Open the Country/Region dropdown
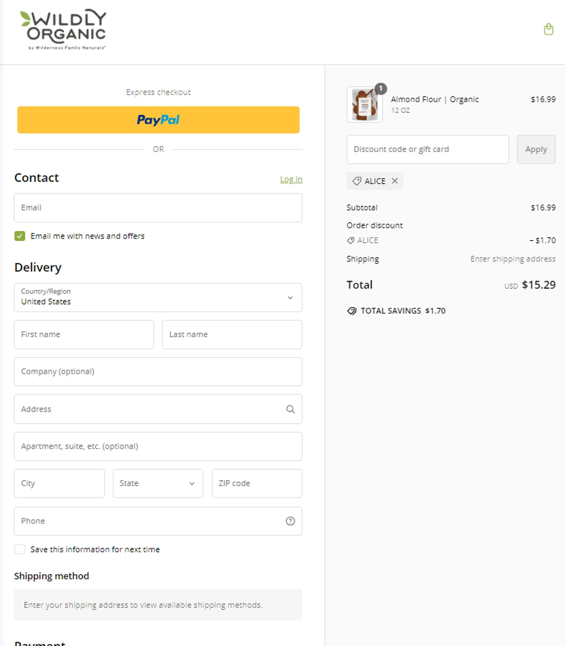The image size is (565, 646). point(158,298)
